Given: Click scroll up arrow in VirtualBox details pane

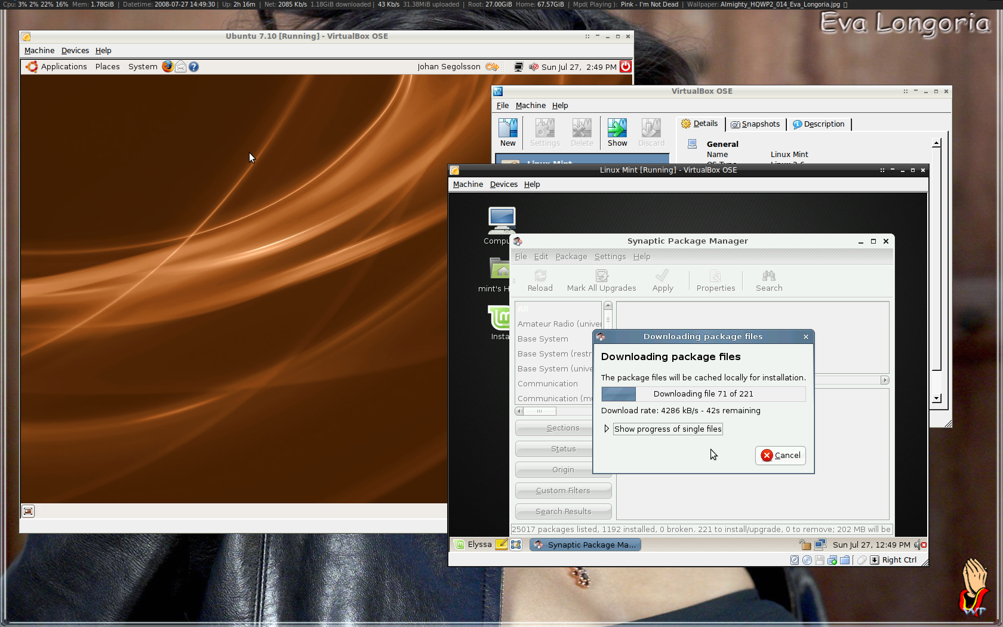Looking at the screenshot, I should [x=937, y=143].
